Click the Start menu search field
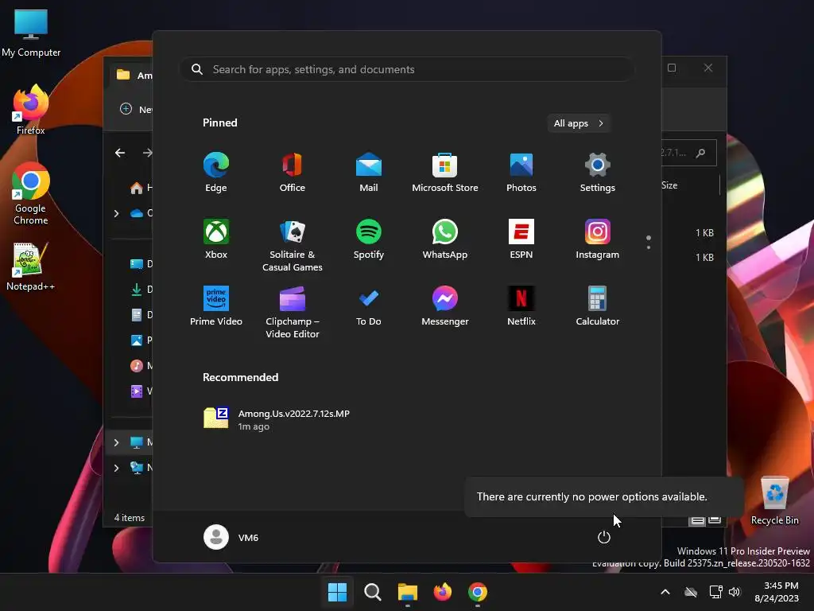 407,69
